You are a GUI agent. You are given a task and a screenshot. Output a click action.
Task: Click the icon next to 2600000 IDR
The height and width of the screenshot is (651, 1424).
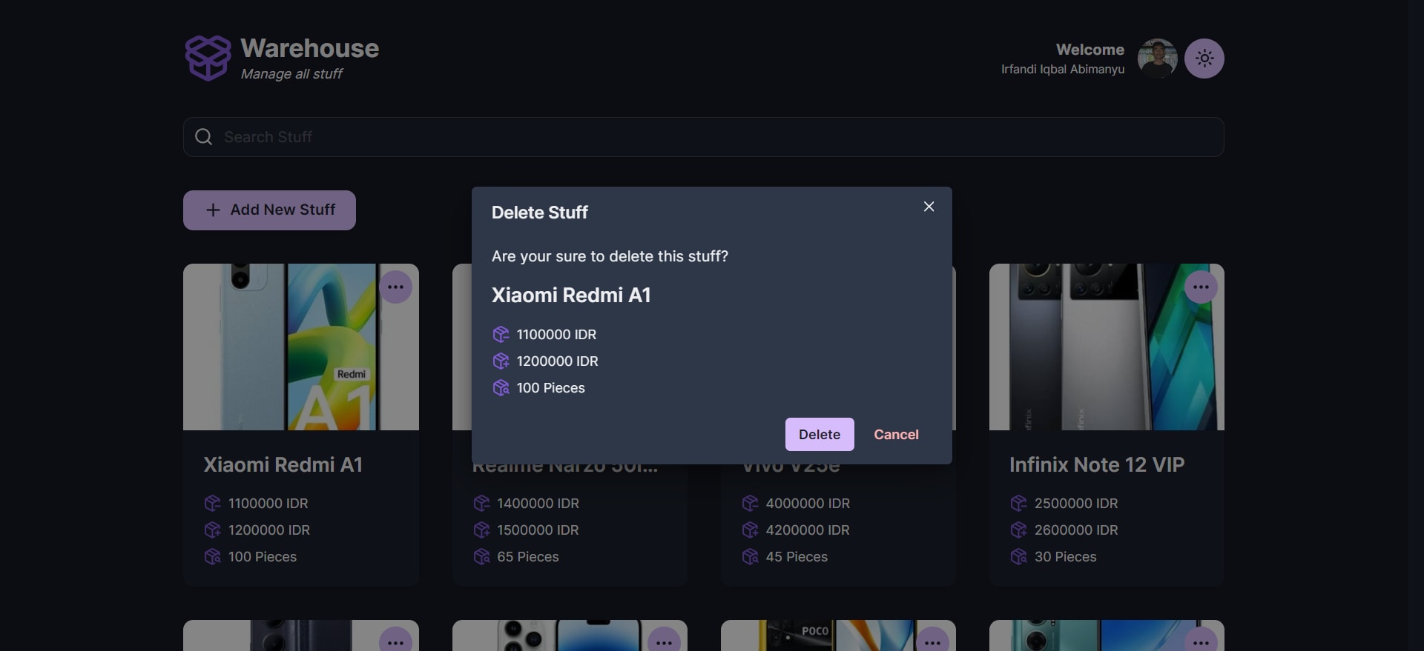click(1018, 530)
